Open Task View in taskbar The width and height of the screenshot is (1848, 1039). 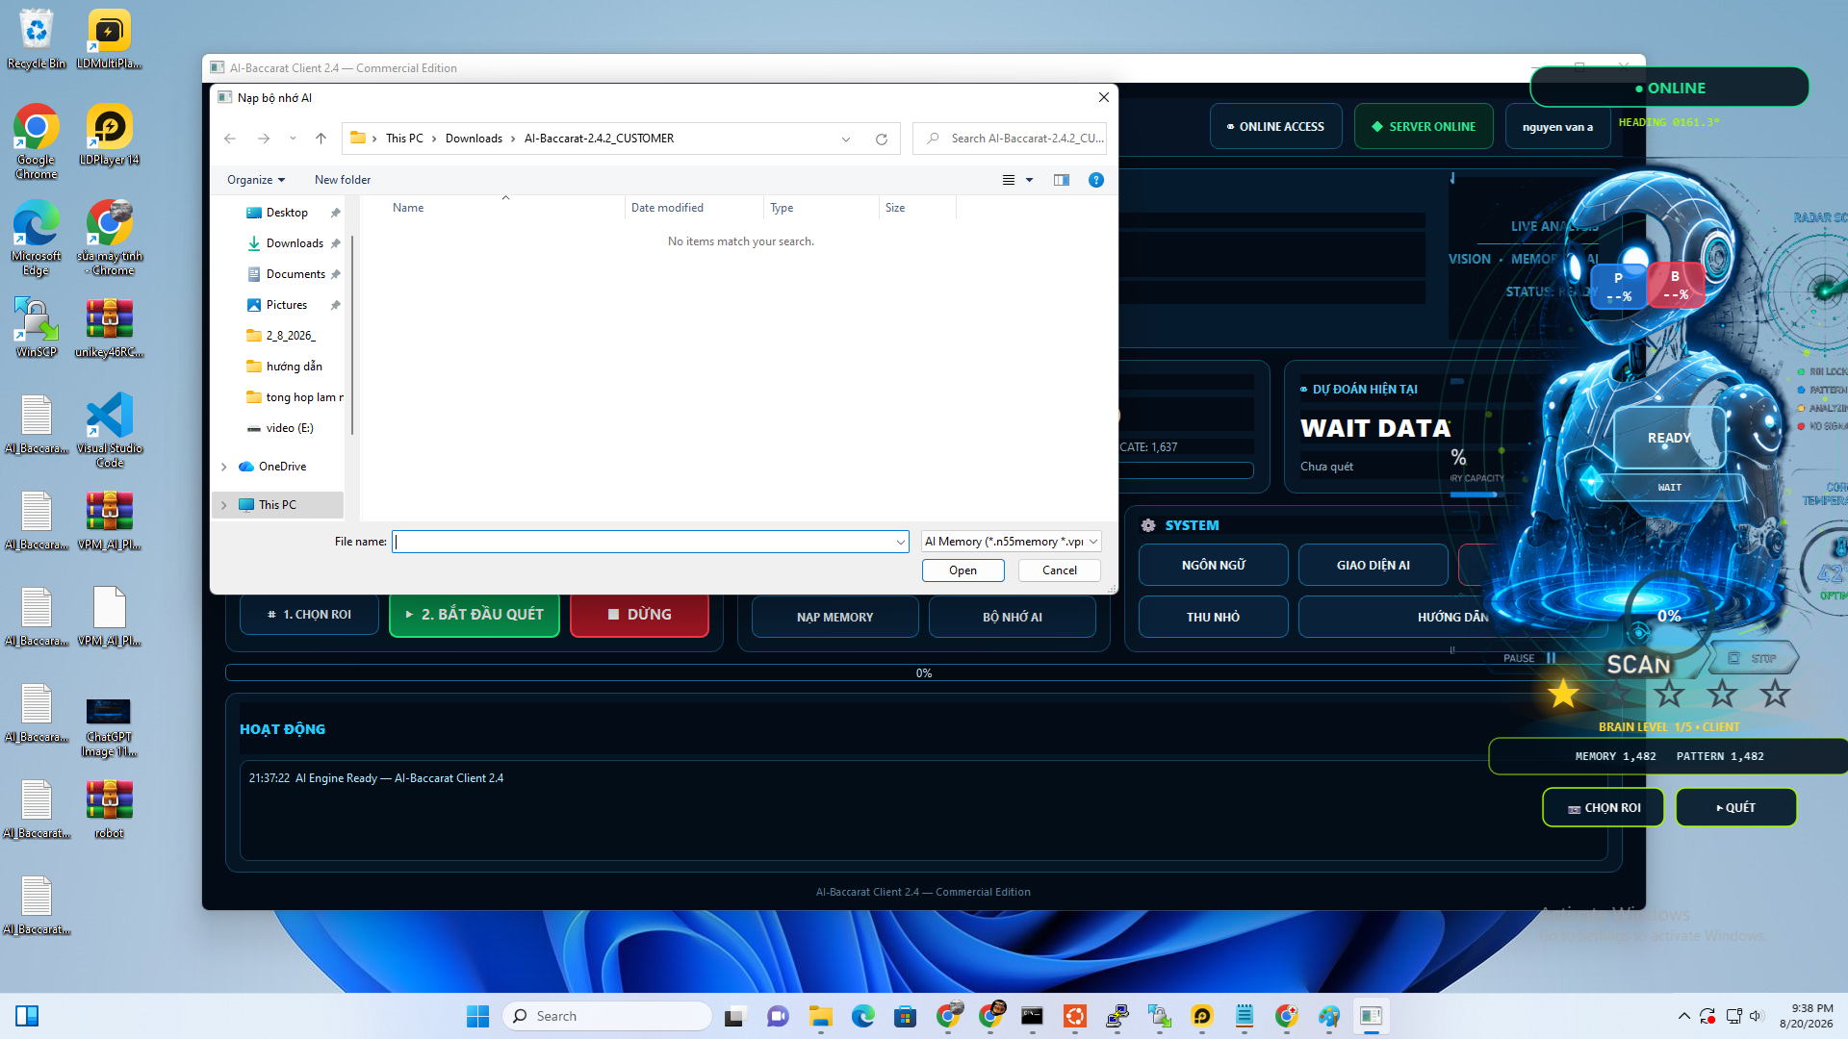(x=735, y=1016)
